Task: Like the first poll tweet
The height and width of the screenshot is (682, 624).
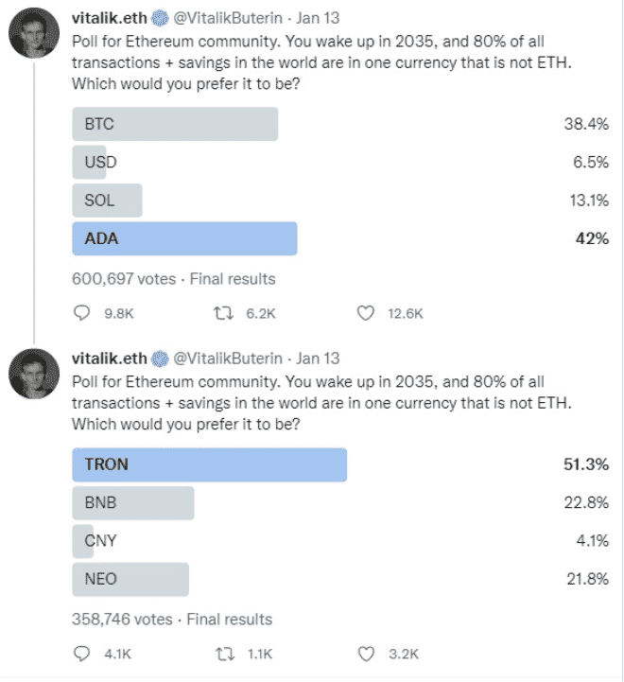Action: 365,313
